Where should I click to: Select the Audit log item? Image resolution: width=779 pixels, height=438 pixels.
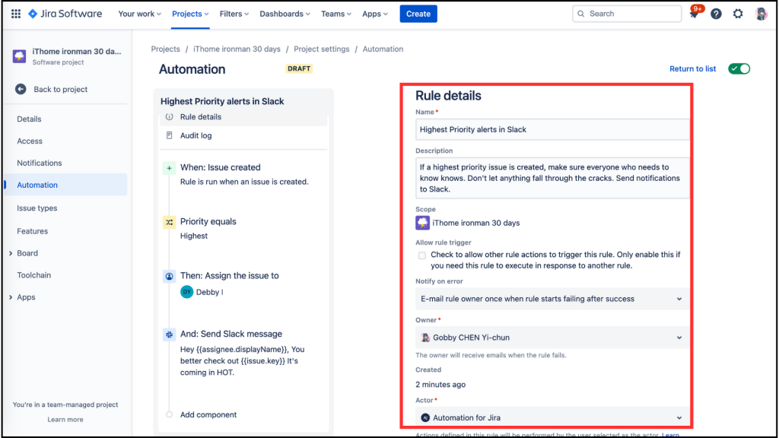coord(243,135)
